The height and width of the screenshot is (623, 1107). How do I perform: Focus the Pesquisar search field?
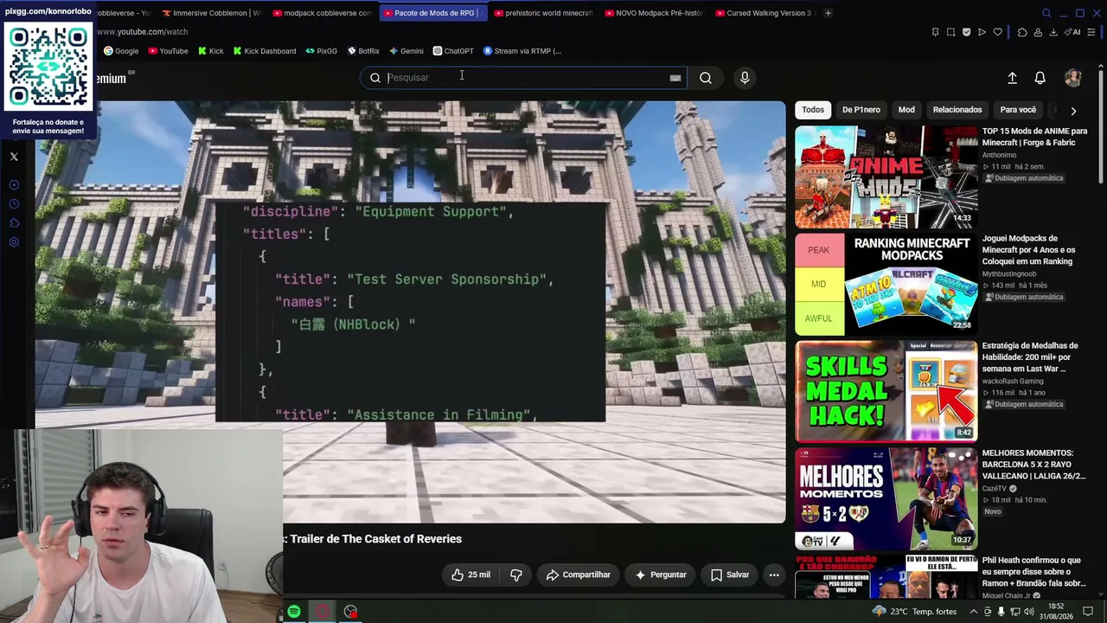(x=524, y=78)
